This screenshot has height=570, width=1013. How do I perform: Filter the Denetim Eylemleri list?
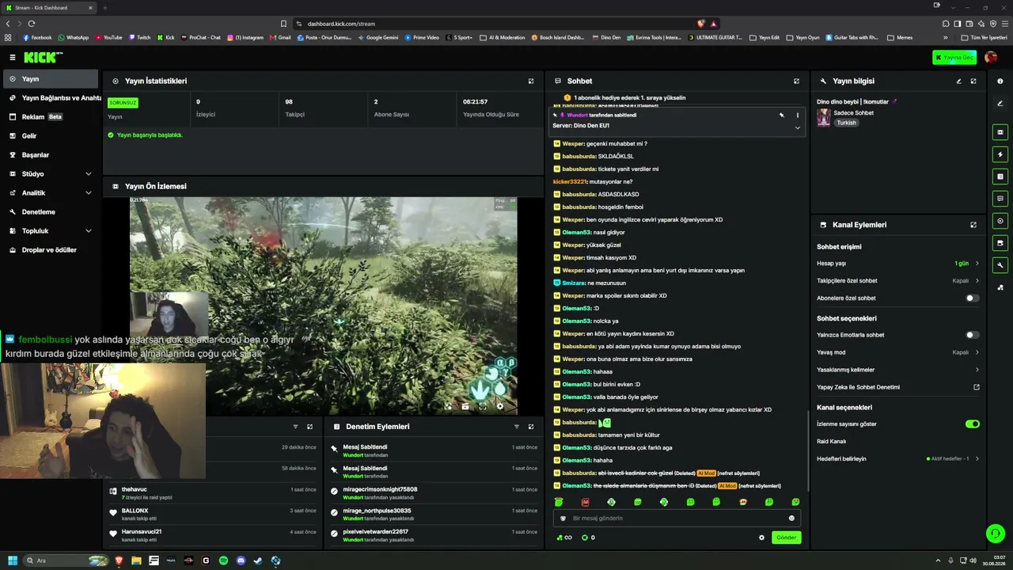(x=517, y=427)
